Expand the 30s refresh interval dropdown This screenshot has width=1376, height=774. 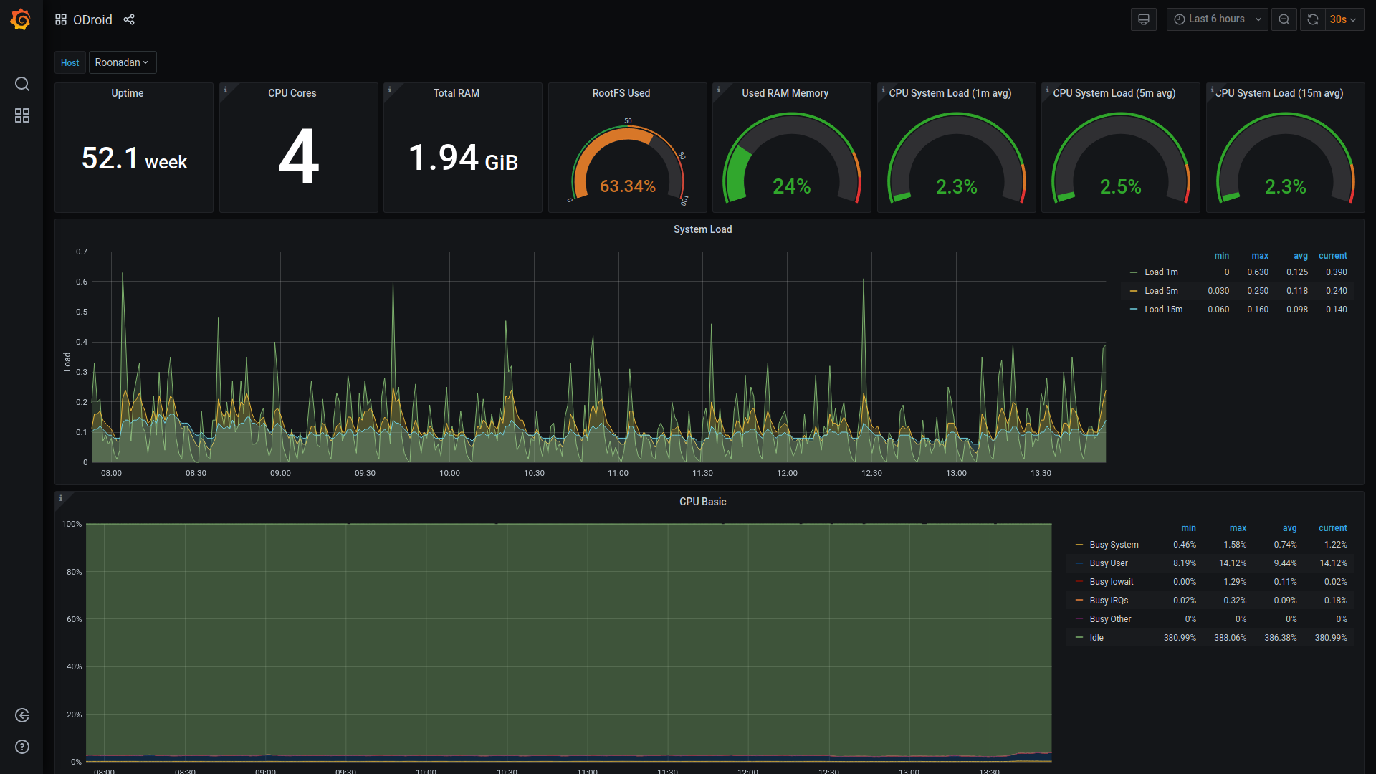pos(1343,19)
